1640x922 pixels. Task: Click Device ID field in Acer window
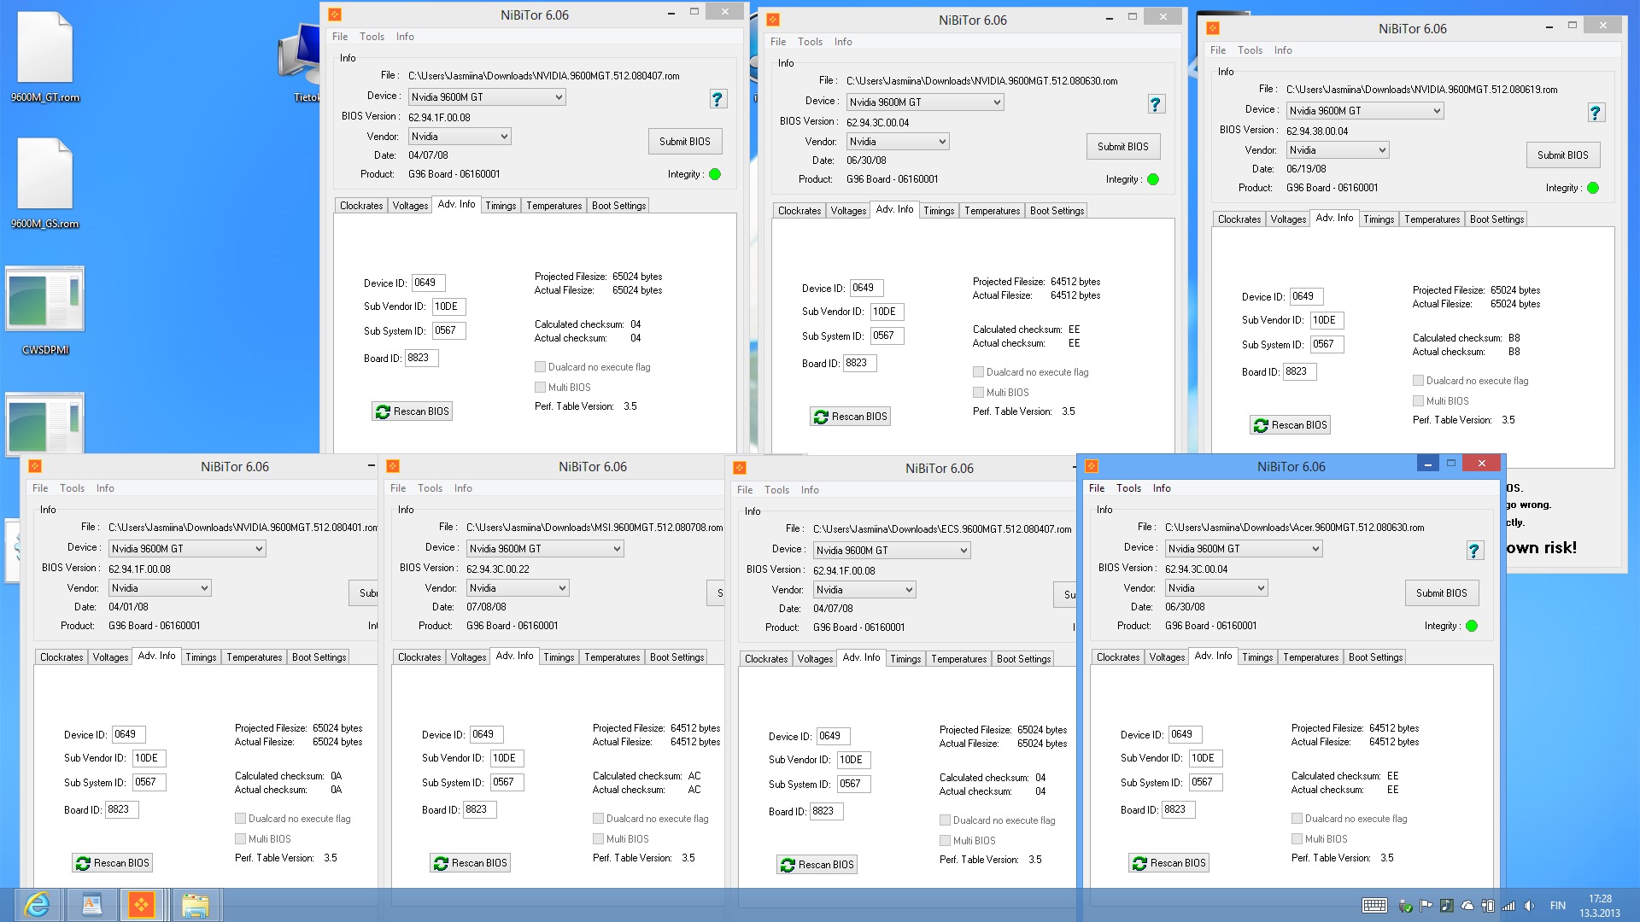[x=1185, y=734]
